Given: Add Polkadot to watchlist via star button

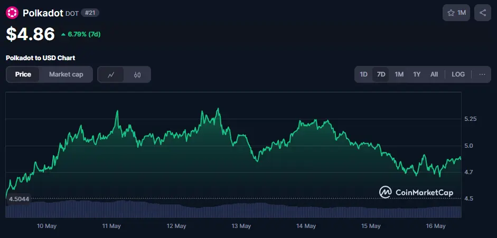Looking at the screenshot, I should [x=456, y=13].
